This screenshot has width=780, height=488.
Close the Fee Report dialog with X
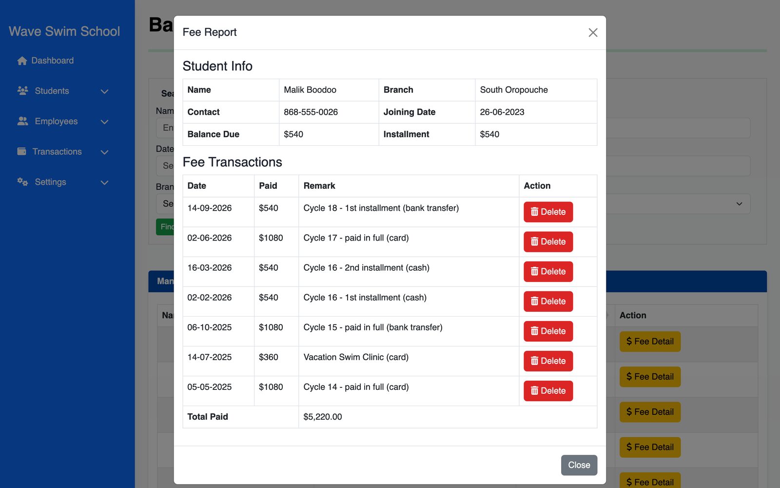coord(593,33)
